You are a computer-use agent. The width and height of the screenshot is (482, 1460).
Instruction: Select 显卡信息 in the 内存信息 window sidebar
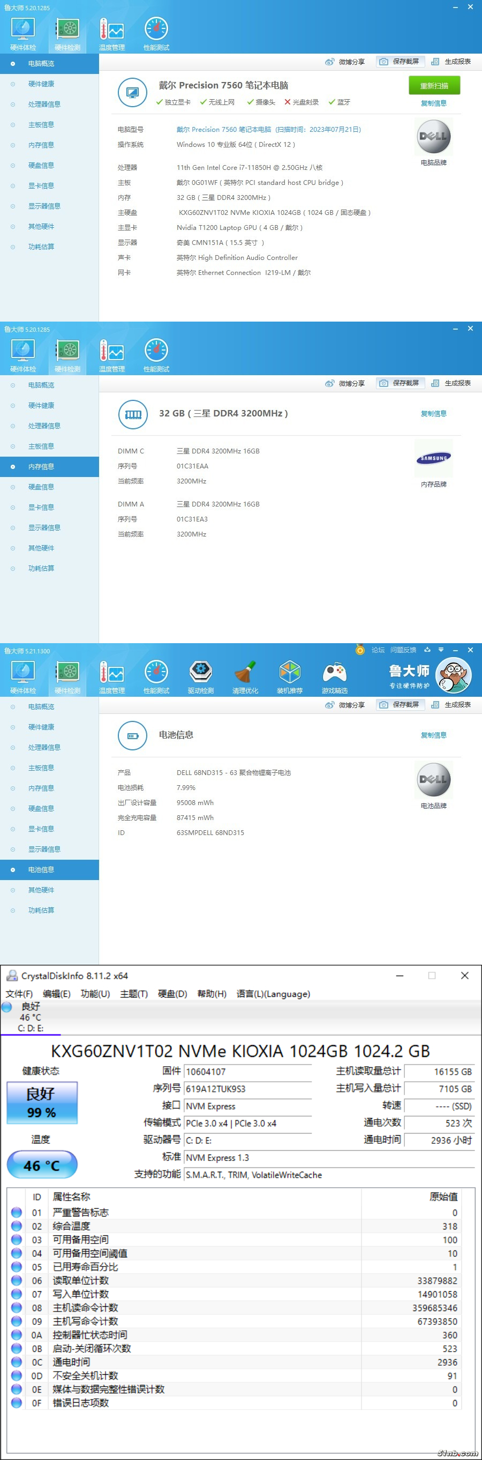[x=49, y=507]
